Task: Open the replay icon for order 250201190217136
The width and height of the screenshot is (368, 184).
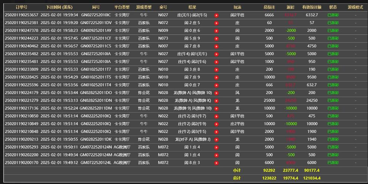Action: click(x=216, y=108)
